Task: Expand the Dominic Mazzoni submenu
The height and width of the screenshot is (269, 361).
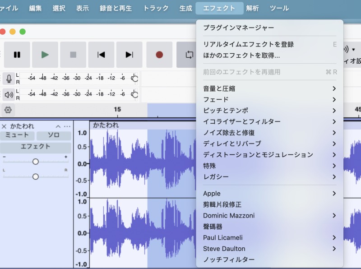Action: [269, 216]
